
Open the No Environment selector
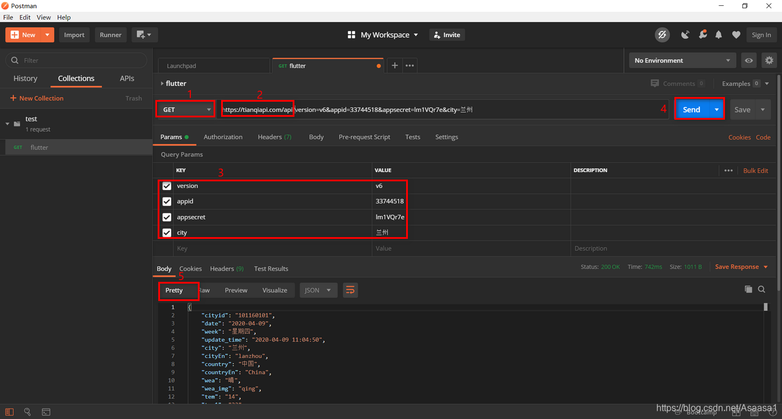683,60
